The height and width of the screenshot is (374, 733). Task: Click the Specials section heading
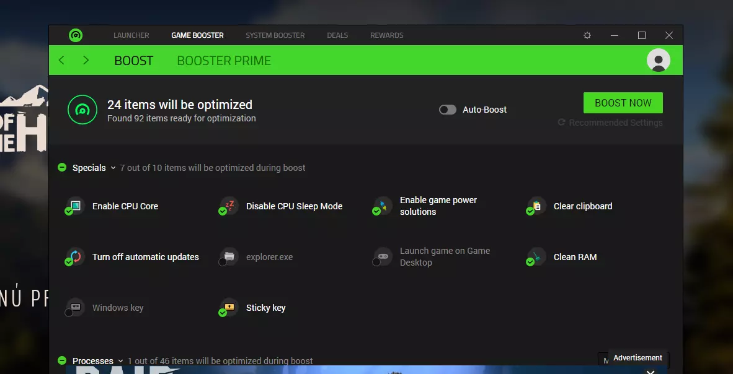coord(89,168)
